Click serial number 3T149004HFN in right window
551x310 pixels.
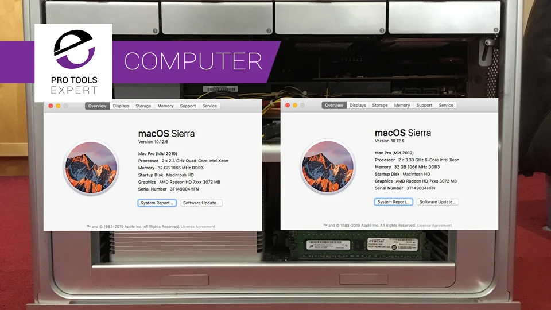click(421, 188)
